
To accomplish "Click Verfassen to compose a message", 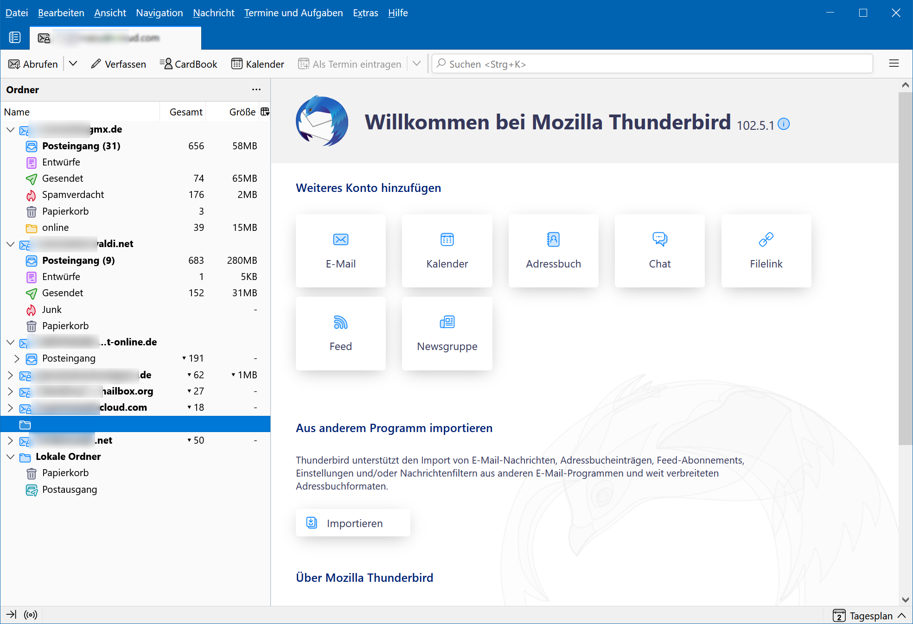I will pos(119,64).
